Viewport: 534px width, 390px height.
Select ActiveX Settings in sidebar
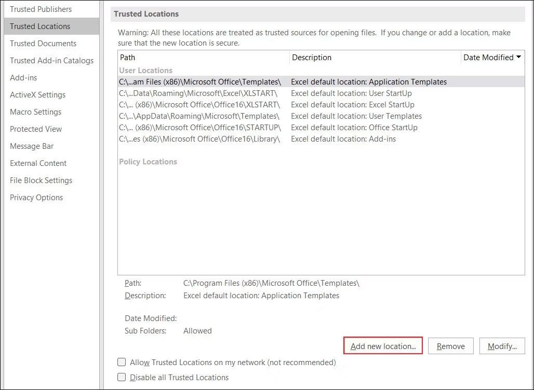pos(37,95)
